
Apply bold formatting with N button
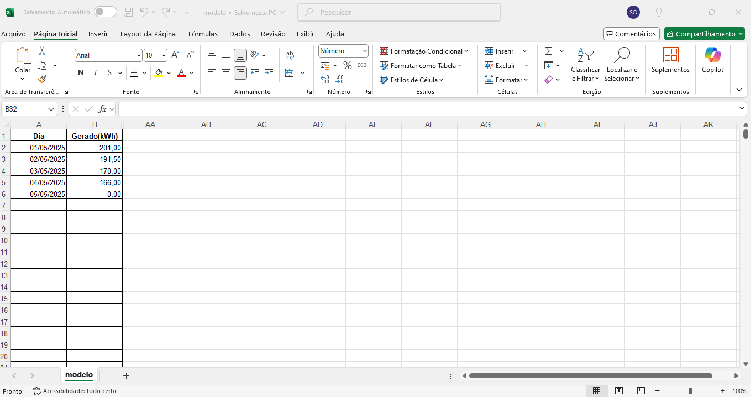click(81, 73)
